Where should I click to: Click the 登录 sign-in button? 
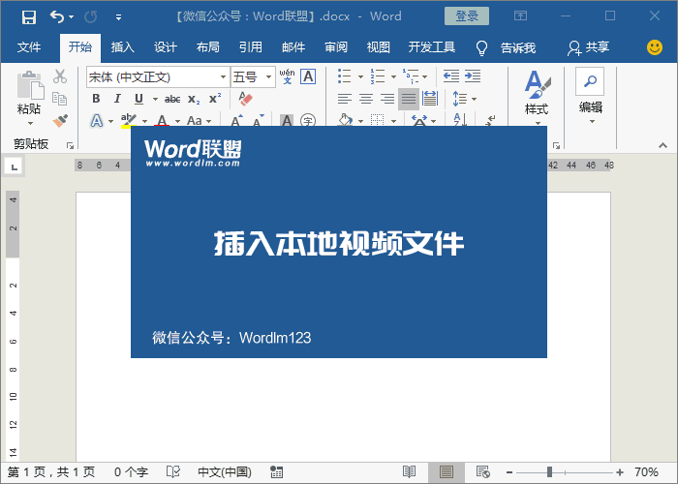467,16
